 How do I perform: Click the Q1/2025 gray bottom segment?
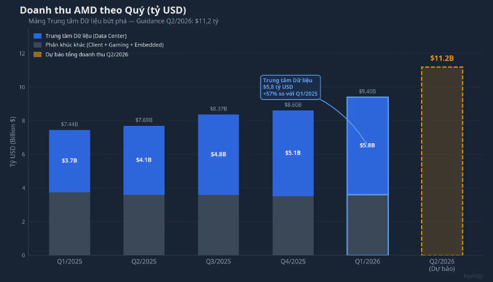coord(70,224)
